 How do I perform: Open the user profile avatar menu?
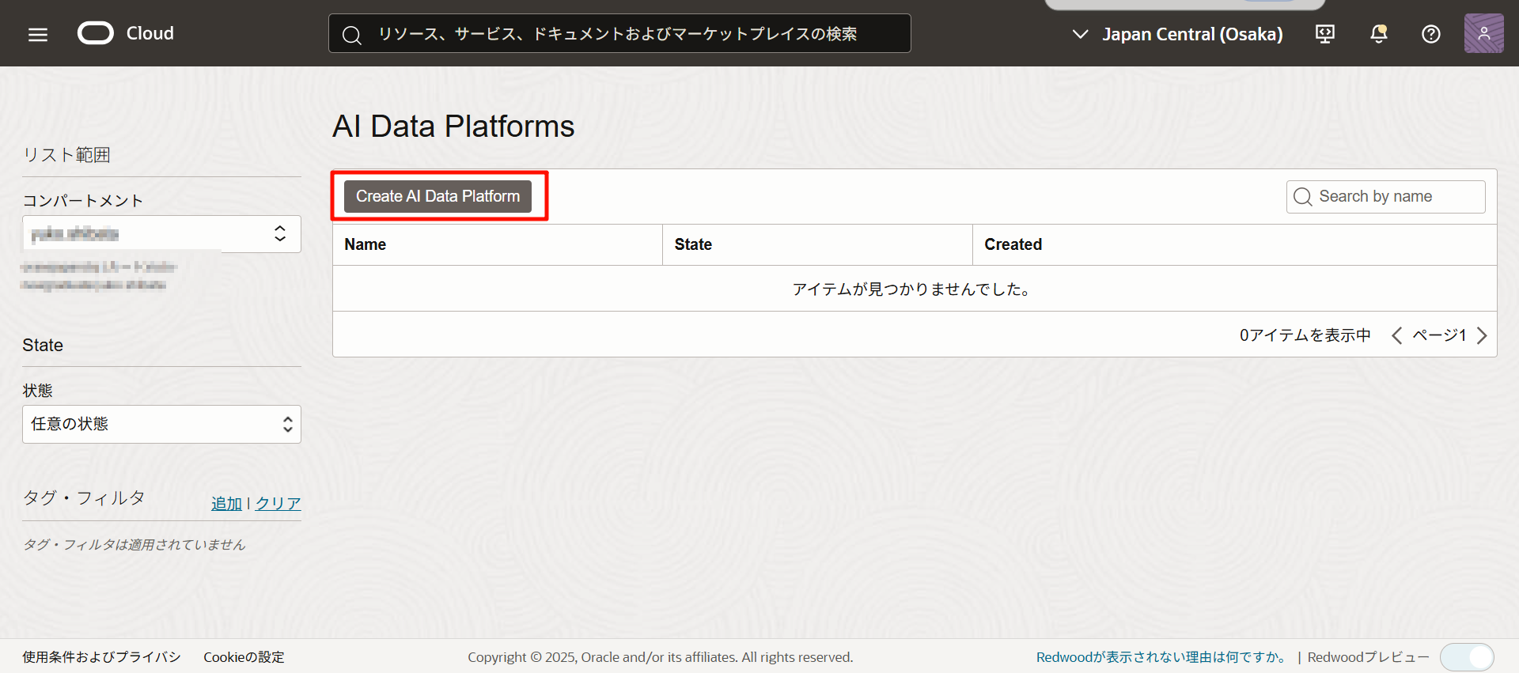(x=1483, y=33)
